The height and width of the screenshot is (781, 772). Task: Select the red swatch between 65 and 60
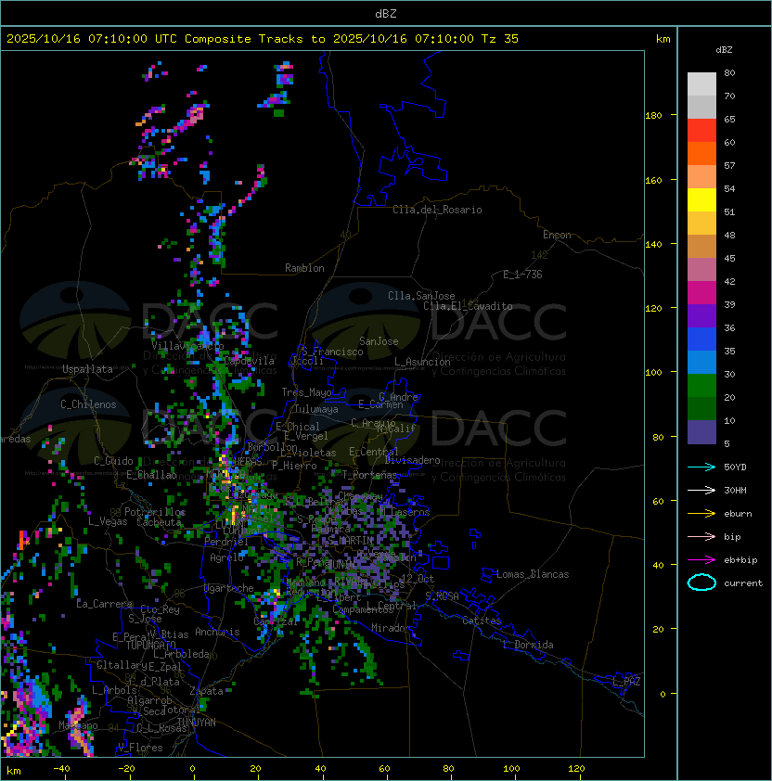(x=701, y=131)
